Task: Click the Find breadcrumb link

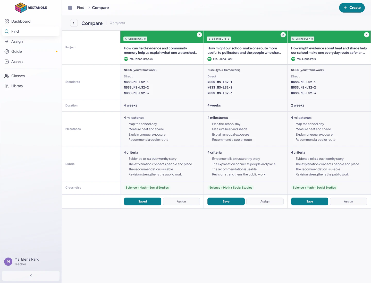Action: click(81, 7)
